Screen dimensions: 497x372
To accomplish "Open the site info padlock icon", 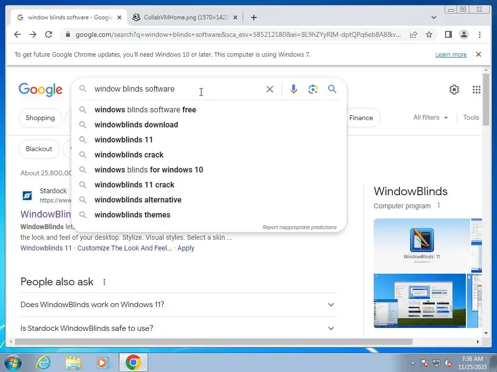I will tap(67, 34).
